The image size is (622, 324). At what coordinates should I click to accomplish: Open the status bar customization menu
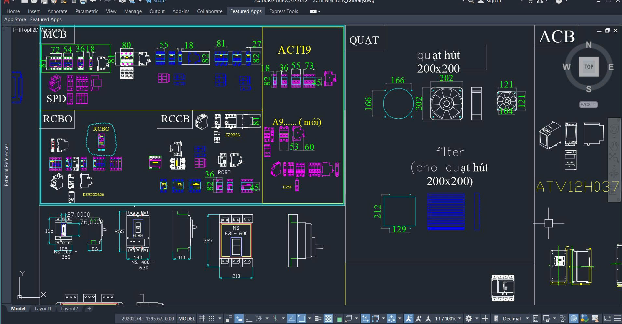(617, 318)
